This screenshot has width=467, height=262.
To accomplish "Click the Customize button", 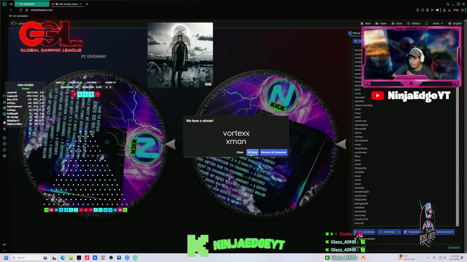I will pos(412,232).
